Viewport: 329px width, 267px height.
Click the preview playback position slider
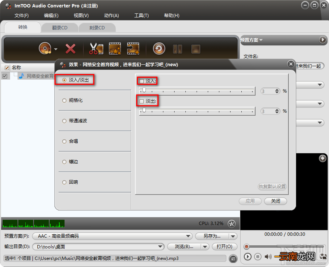pyautogui.click(x=283, y=247)
